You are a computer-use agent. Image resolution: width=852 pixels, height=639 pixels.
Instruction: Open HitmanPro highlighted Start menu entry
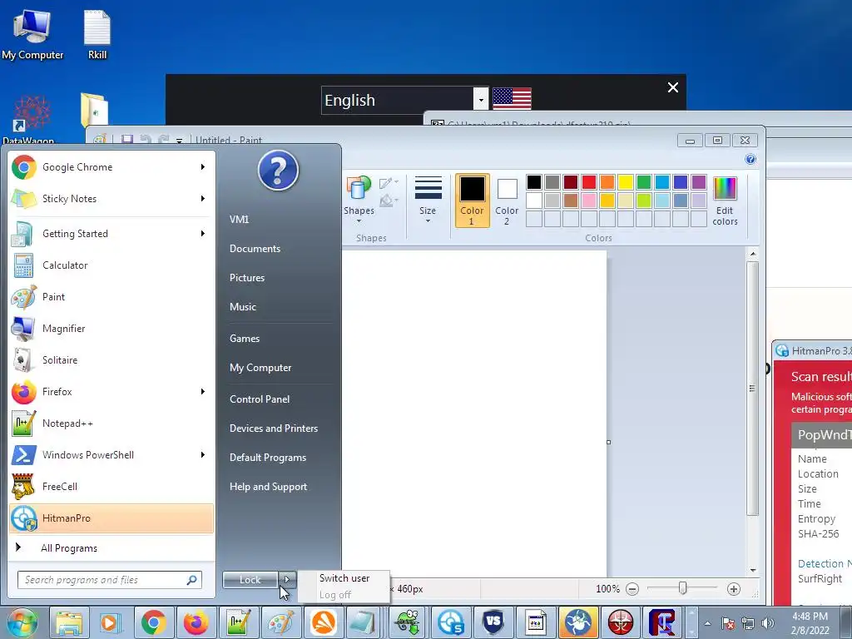111,518
